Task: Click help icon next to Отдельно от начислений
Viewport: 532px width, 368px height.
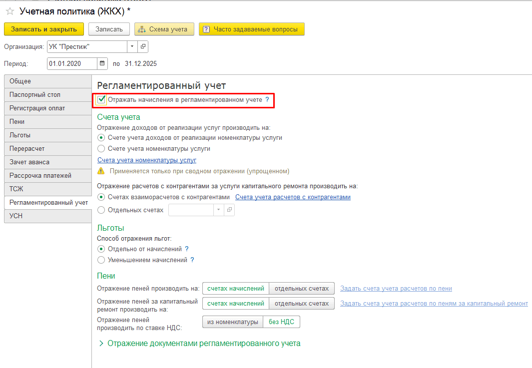Action: tap(187, 249)
